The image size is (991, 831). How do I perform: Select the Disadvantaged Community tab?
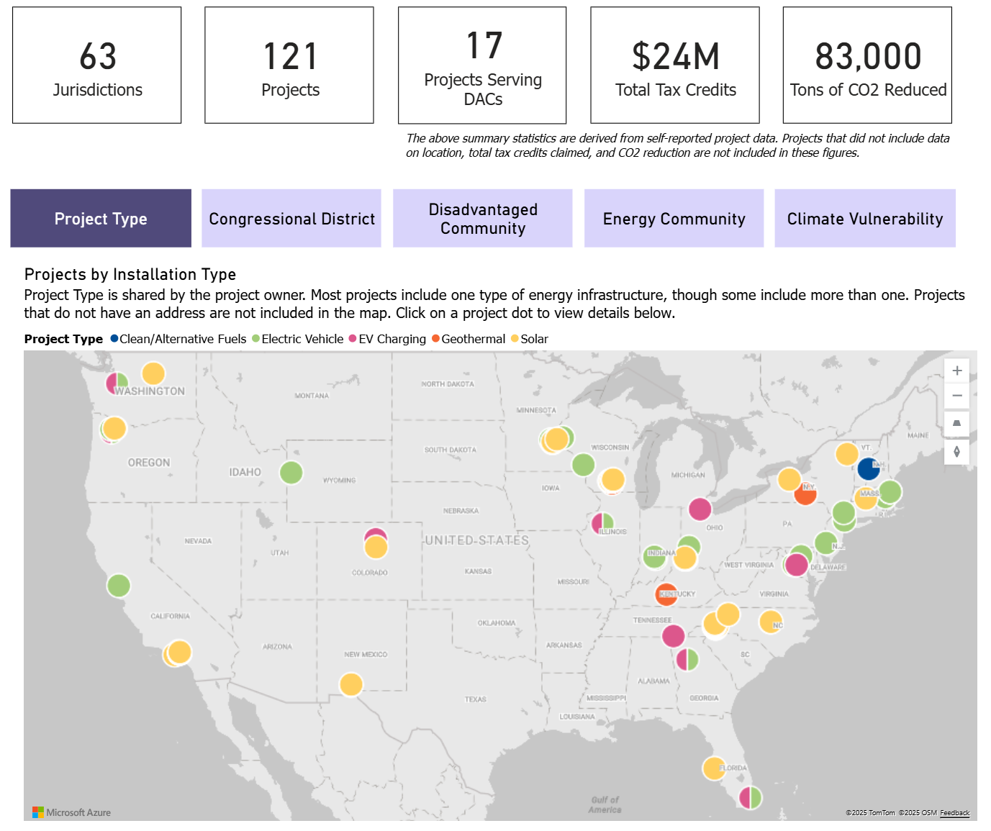483,219
